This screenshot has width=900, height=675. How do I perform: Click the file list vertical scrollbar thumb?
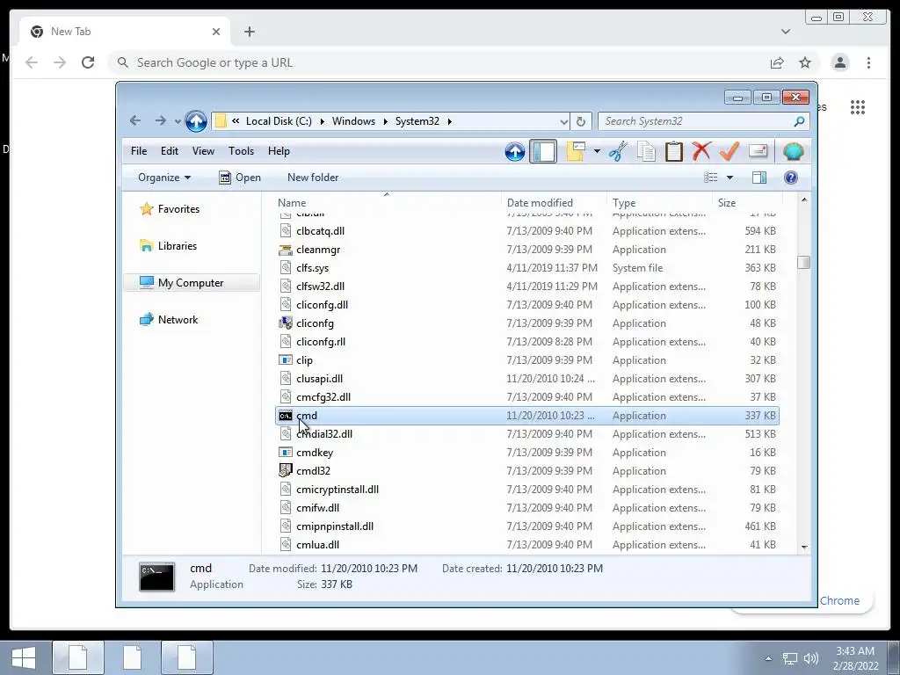[804, 262]
